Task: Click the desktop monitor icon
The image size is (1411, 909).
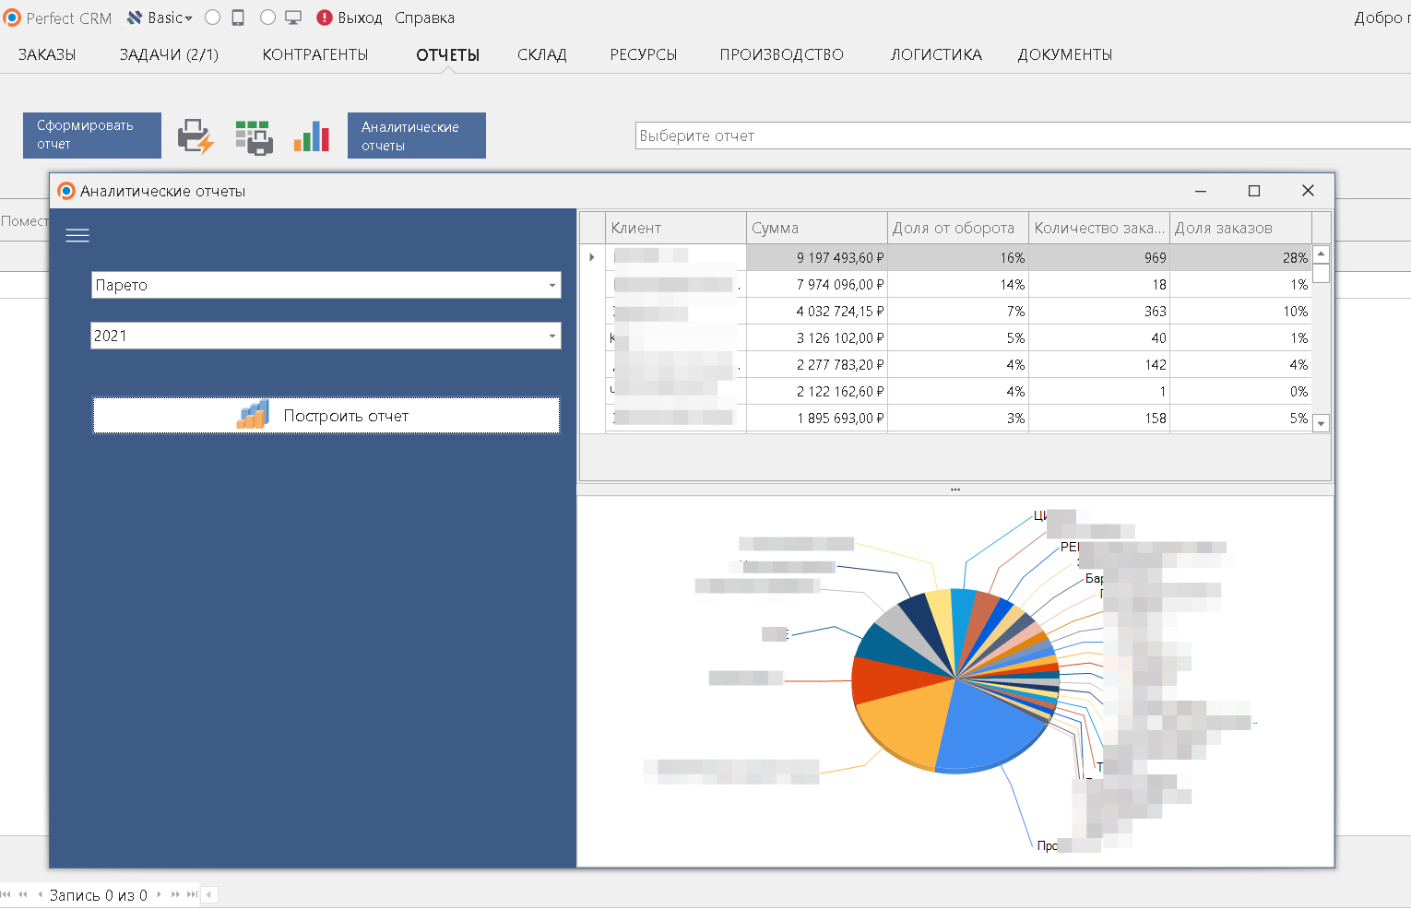Action: point(293,18)
